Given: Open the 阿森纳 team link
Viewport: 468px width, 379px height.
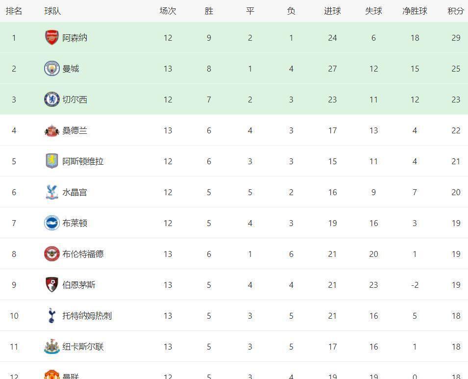Looking at the screenshot, I should click(x=74, y=38).
